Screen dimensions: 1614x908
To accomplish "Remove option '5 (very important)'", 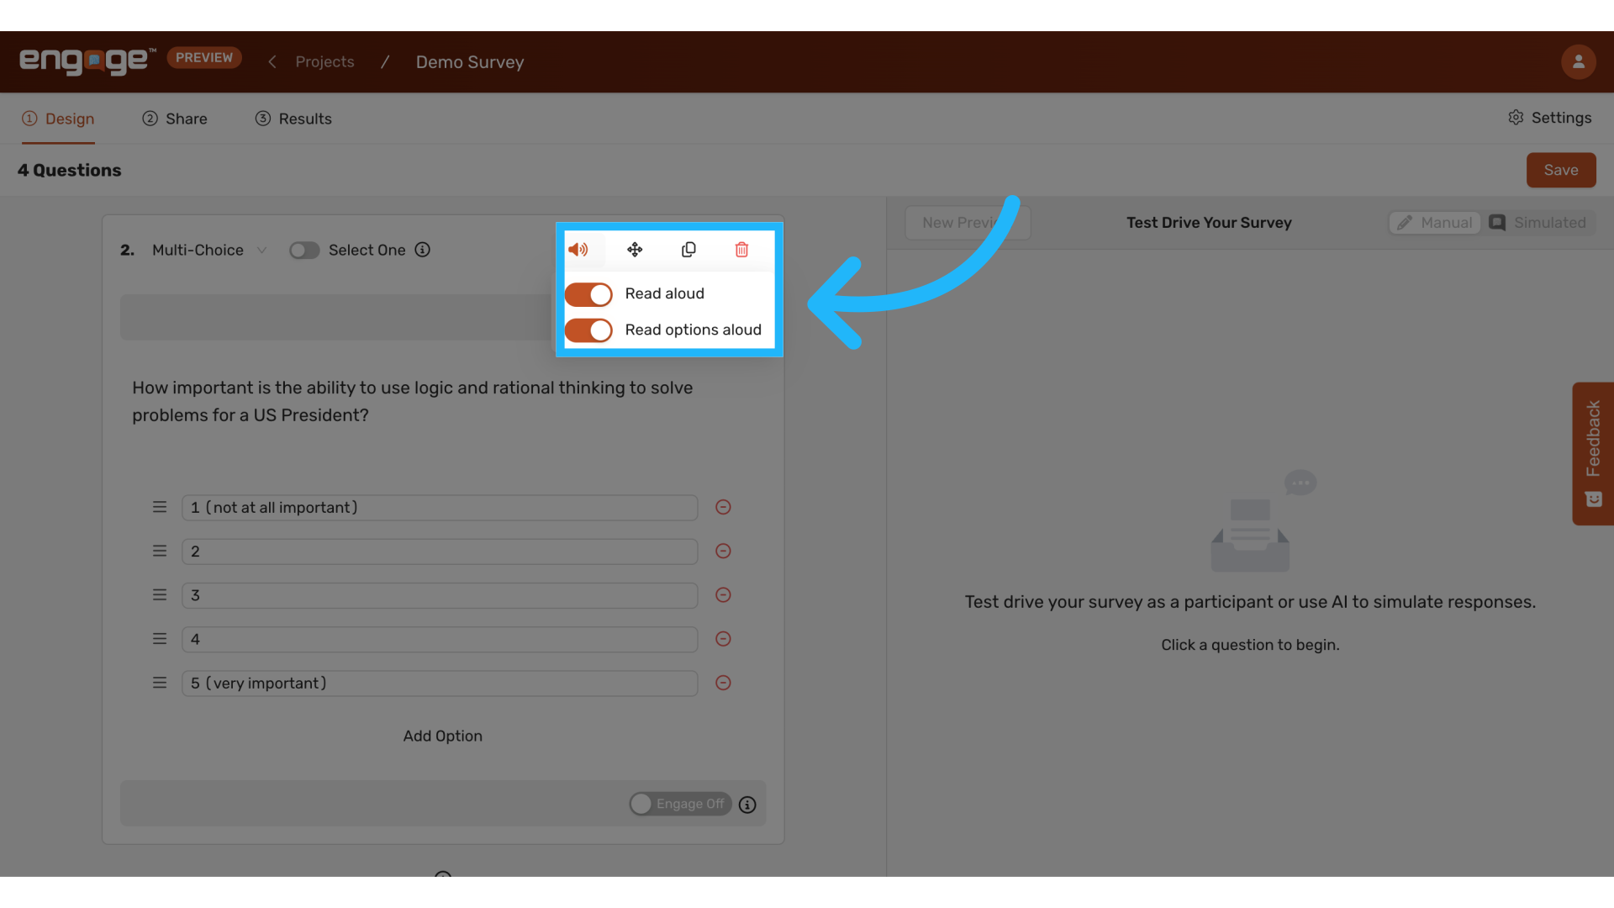I will pyautogui.click(x=723, y=683).
